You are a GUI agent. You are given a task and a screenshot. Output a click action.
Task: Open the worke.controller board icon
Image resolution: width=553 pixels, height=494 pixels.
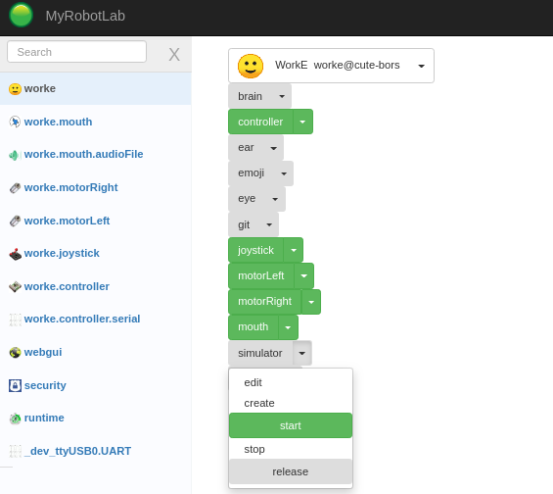tap(15, 286)
